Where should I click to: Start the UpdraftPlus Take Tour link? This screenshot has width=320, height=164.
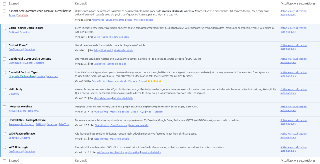(64, 124)
